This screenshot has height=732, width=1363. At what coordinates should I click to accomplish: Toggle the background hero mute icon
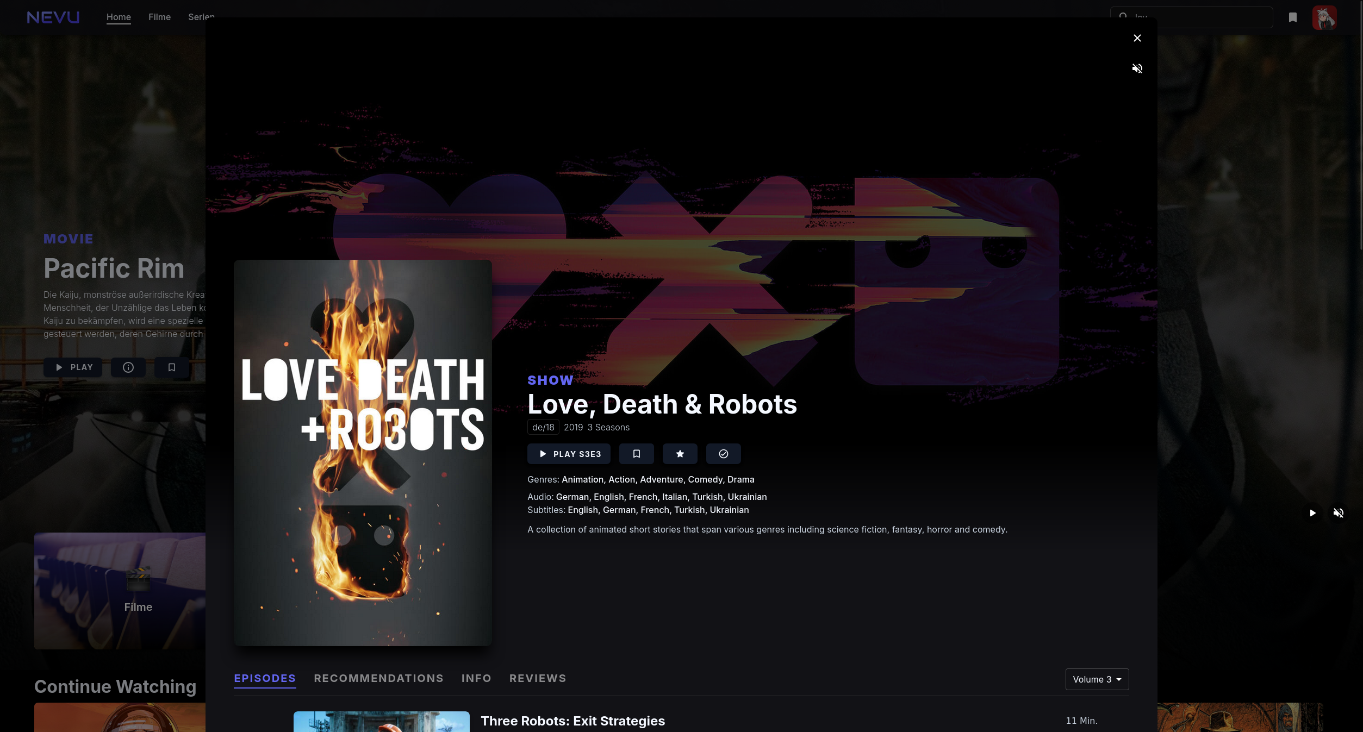(1339, 513)
